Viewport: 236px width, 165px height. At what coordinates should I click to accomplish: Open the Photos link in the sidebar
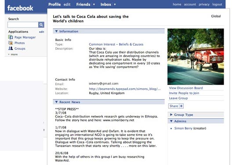point(20,43)
